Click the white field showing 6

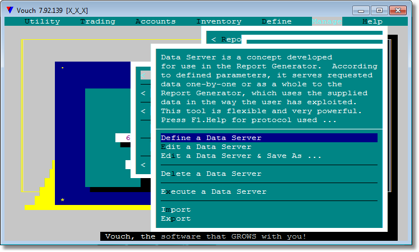(x=123, y=138)
